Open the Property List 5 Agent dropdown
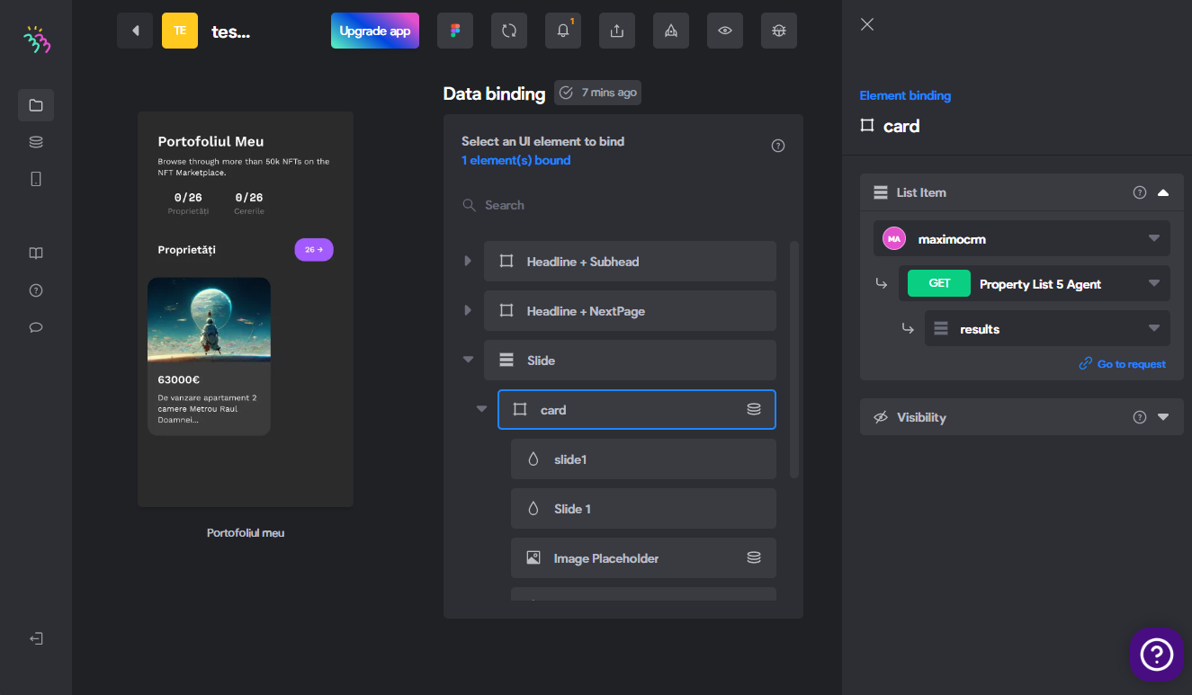 [1035, 283]
